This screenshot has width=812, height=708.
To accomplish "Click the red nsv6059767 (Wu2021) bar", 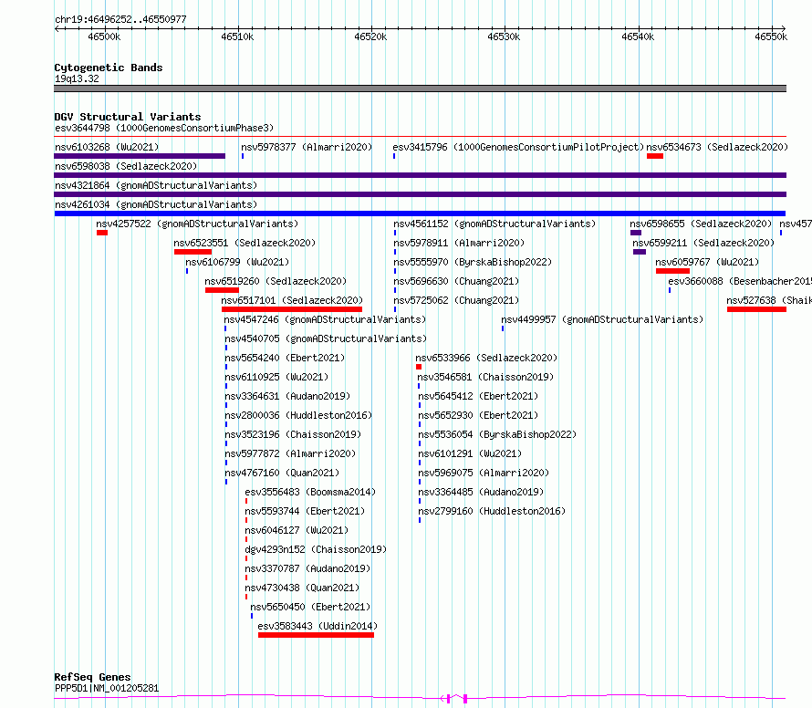I will 672,271.
